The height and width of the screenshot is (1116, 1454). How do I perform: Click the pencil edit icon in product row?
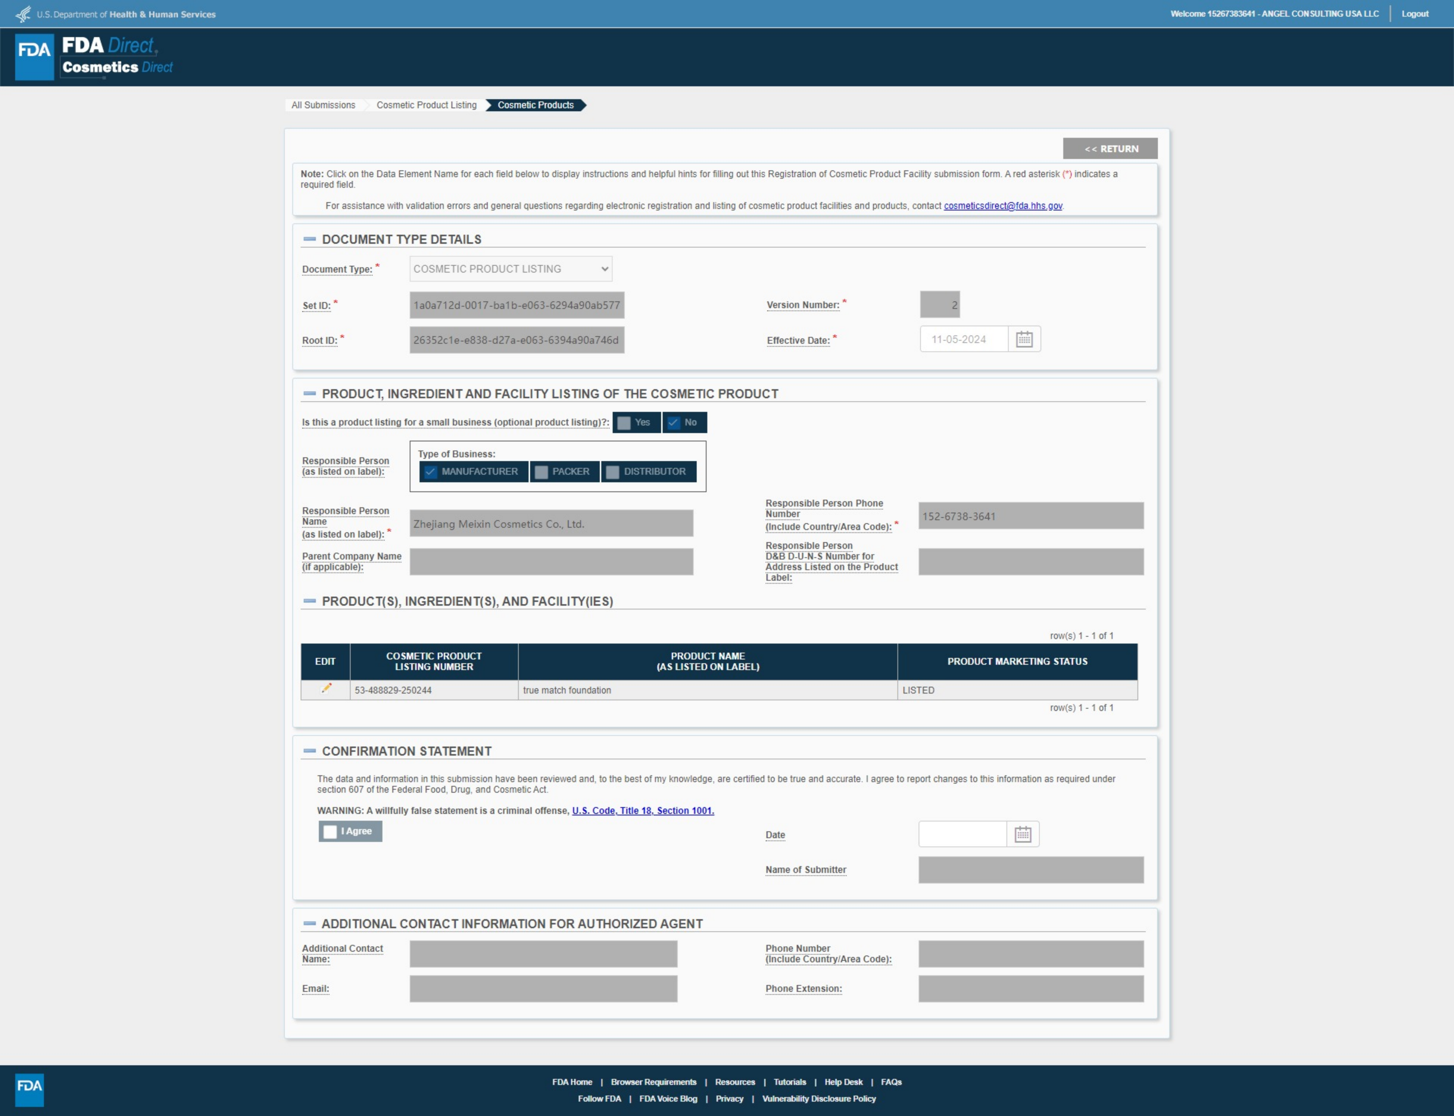326,689
